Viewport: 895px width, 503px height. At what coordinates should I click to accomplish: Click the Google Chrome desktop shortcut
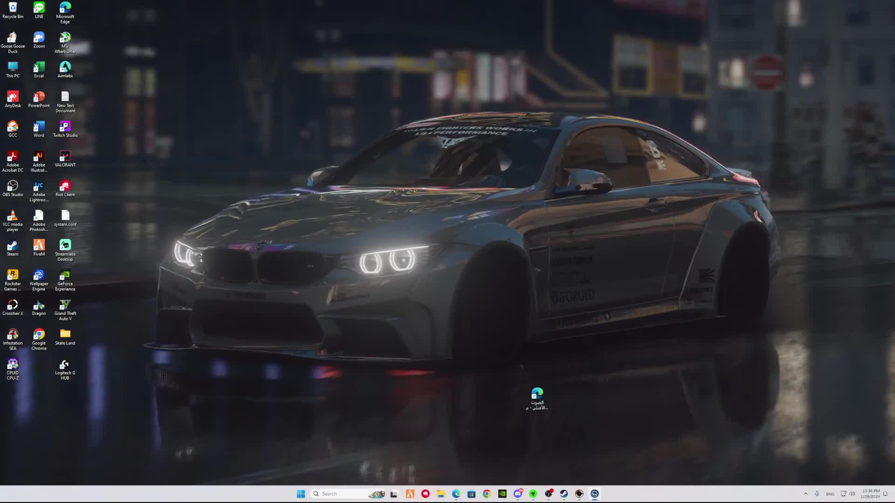point(39,340)
